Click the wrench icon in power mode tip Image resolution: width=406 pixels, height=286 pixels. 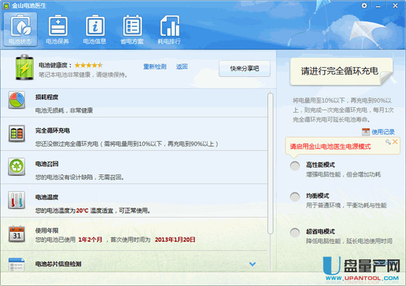click(388, 142)
